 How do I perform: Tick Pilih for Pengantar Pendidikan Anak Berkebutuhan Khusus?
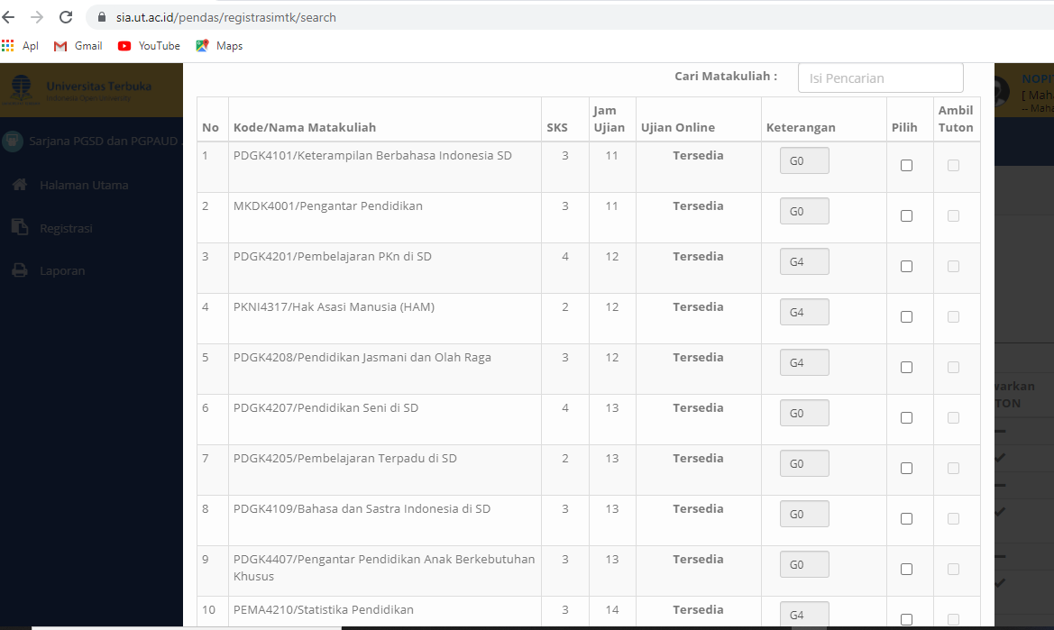pos(906,569)
